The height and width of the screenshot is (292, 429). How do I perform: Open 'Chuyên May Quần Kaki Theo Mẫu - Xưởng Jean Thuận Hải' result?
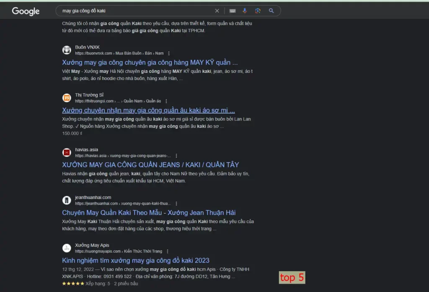[149, 213]
